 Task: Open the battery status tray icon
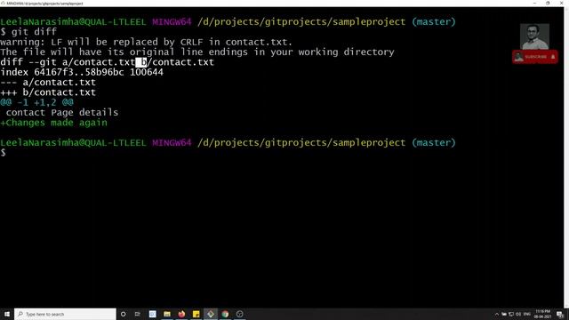(x=504, y=314)
